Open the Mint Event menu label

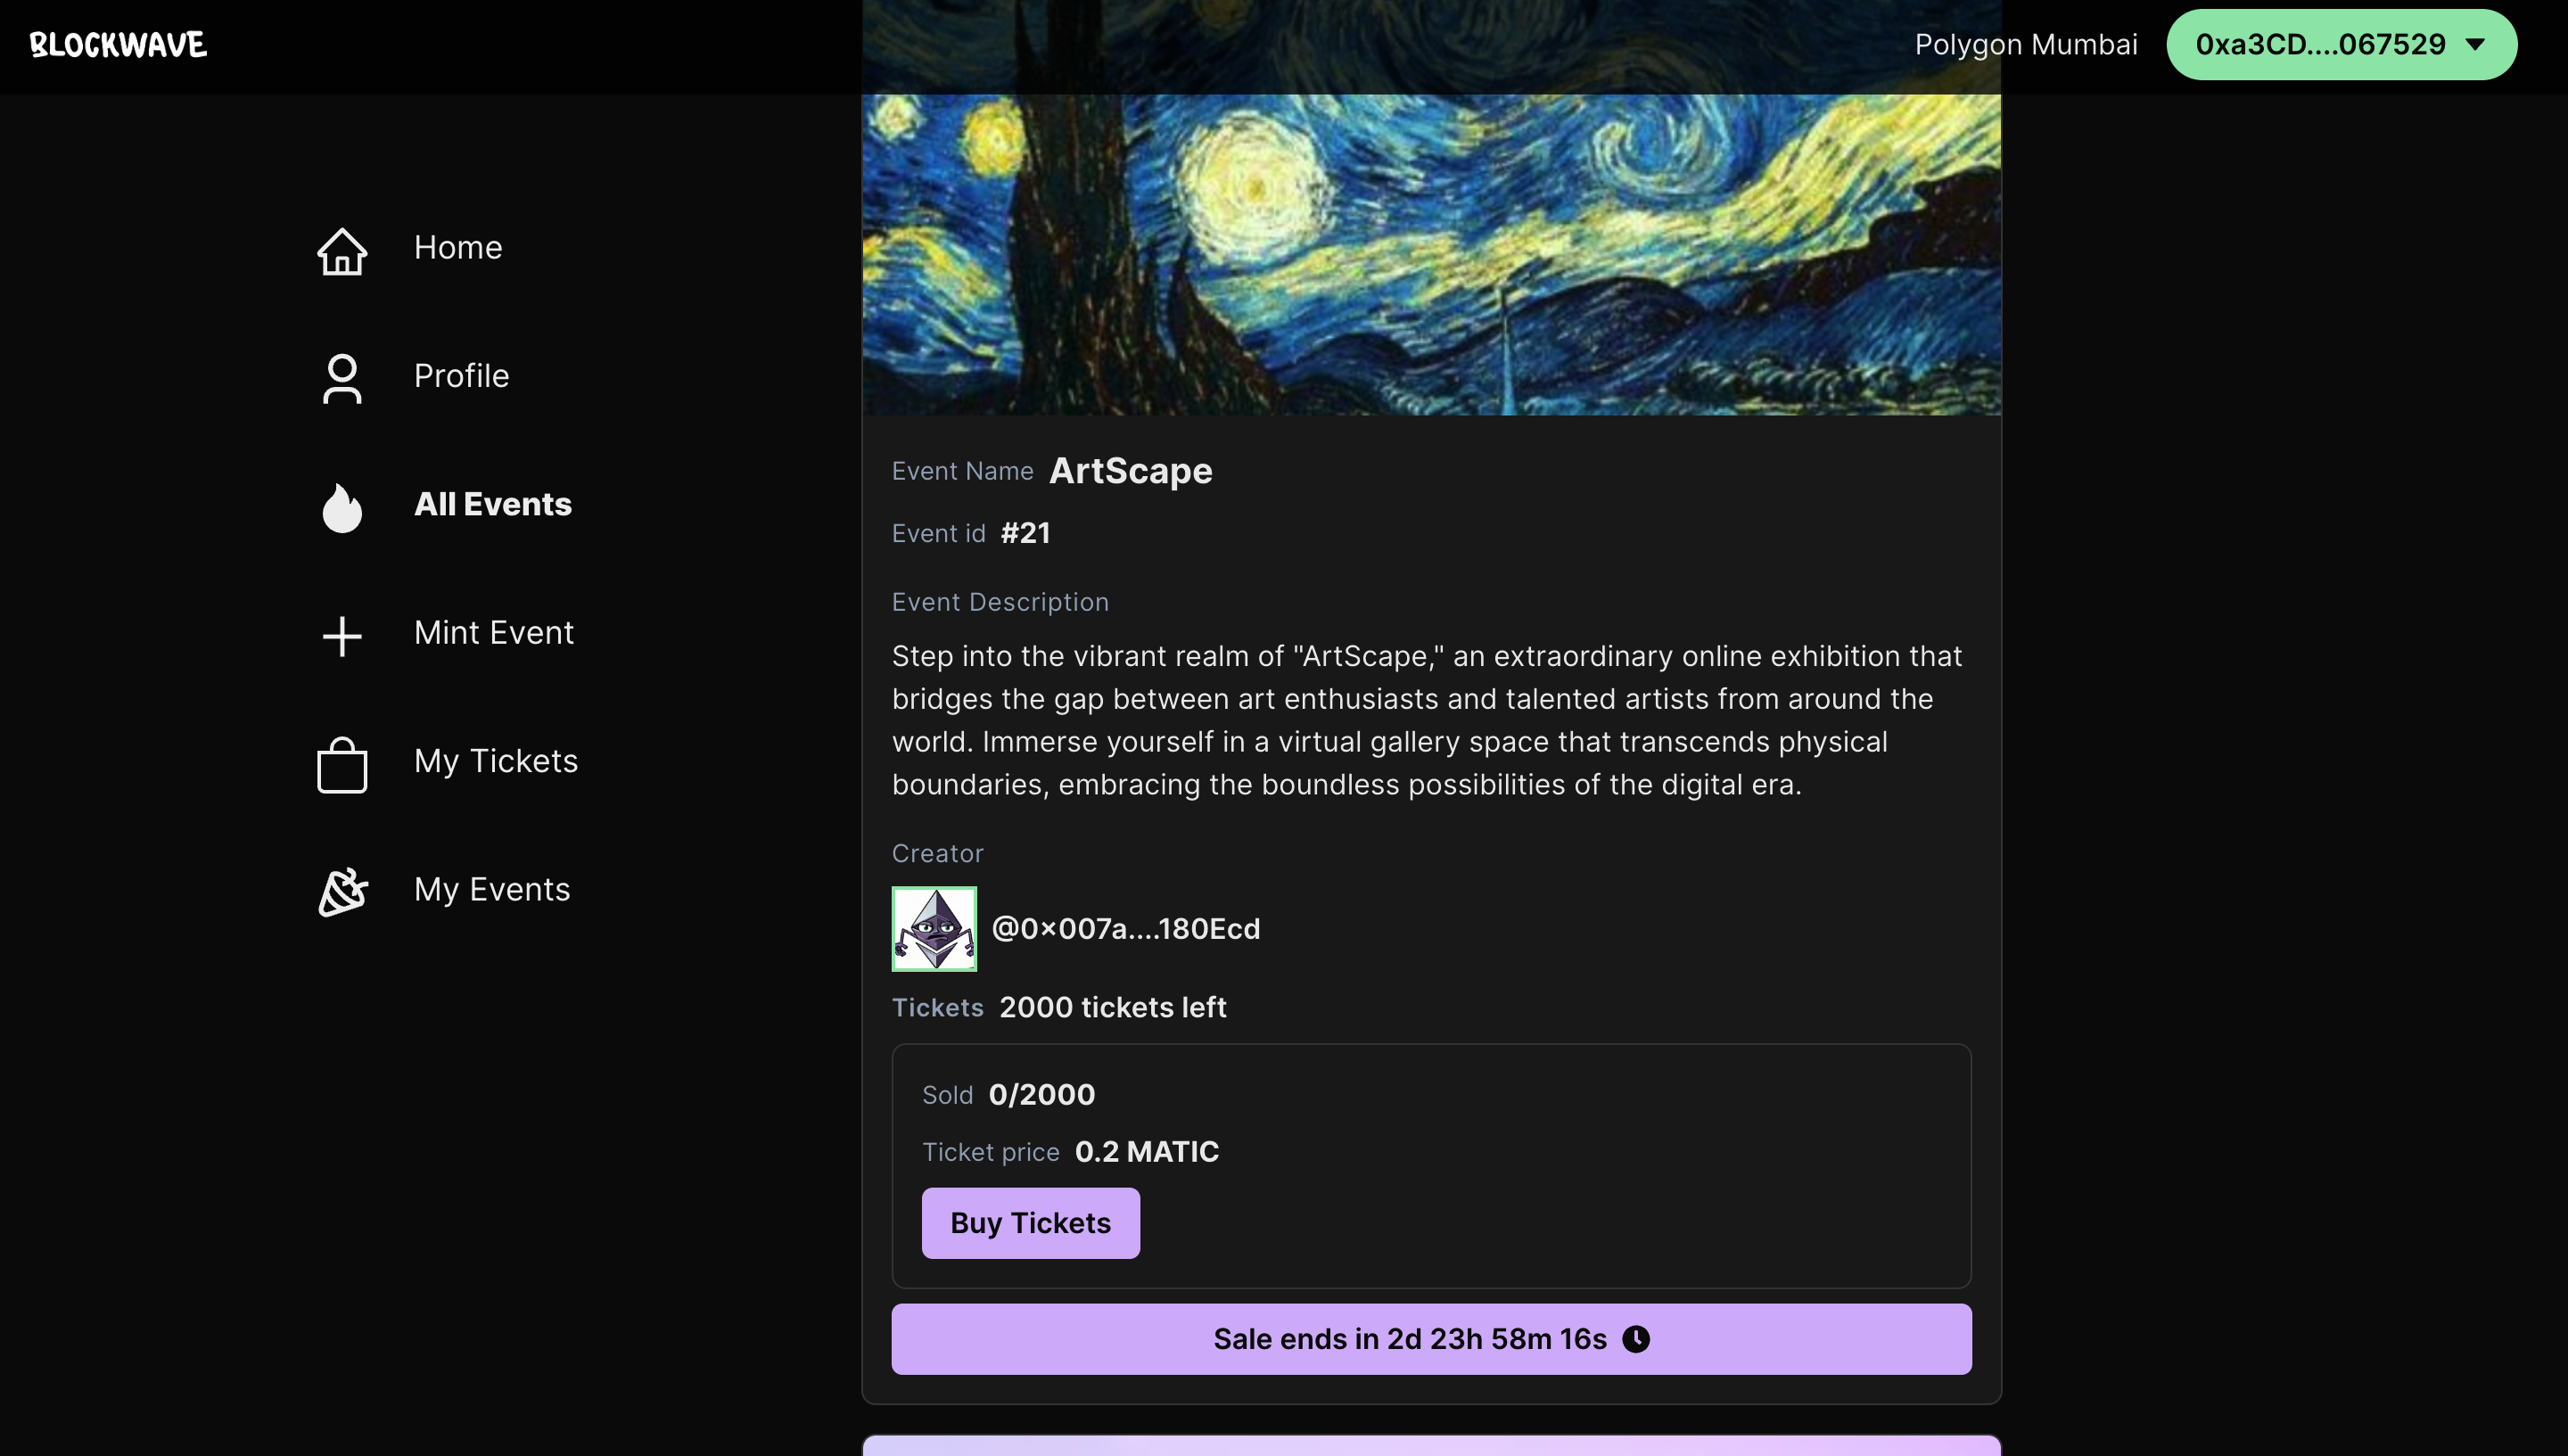tap(494, 632)
